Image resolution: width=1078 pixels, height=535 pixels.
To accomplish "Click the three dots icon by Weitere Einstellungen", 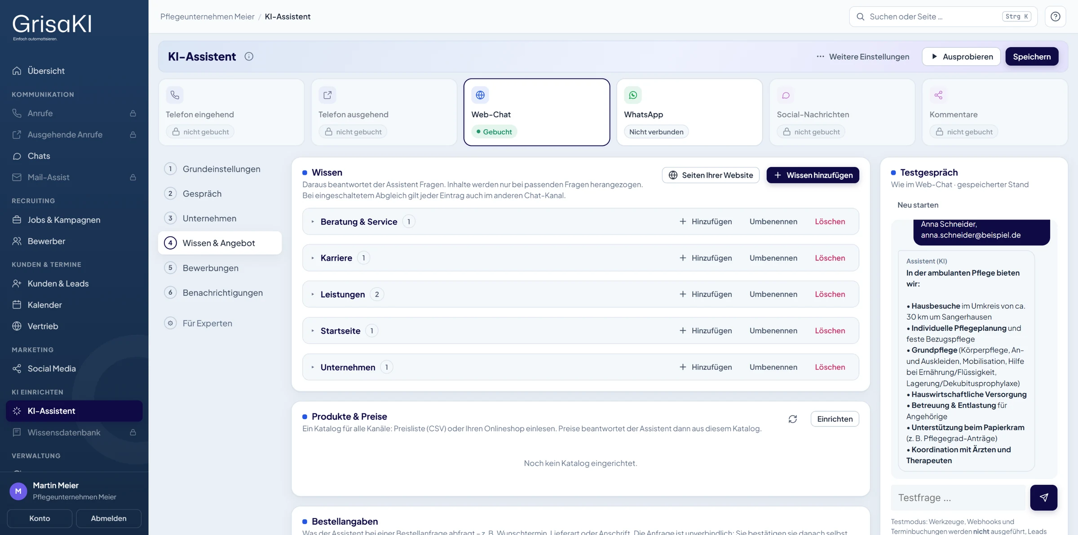I will click(x=820, y=57).
